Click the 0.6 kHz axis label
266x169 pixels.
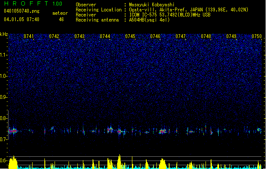pyautogui.click(x=4, y=161)
